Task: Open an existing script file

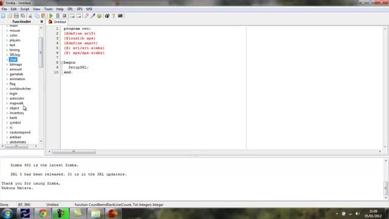Action: pyautogui.click(x=10, y=16)
